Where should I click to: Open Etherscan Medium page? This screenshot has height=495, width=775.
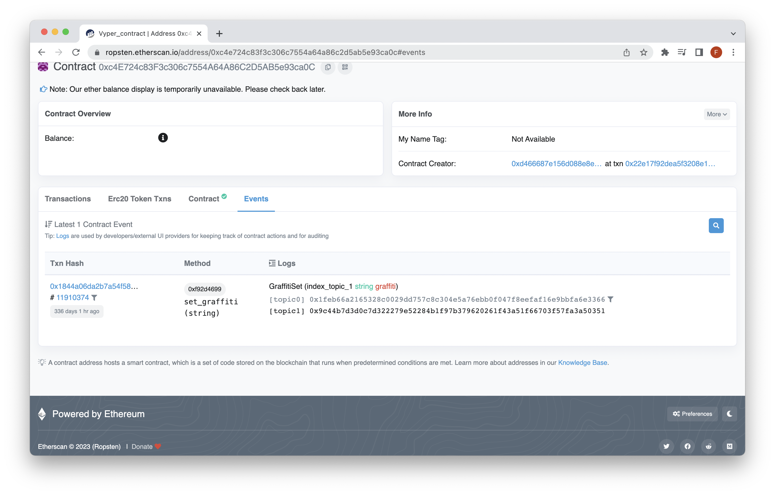click(x=729, y=446)
